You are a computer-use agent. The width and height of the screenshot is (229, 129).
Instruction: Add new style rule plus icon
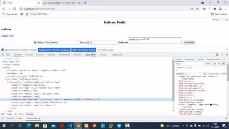point(219,64)
